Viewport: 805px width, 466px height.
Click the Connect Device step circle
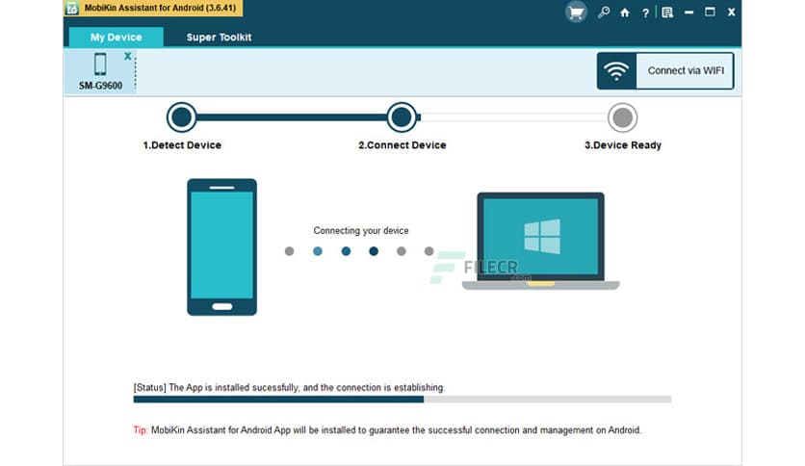pyautogui.click(x=402, y=117)
